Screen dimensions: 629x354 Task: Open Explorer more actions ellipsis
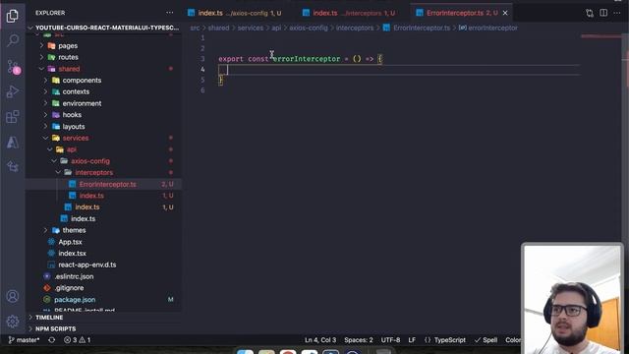coord(170,13)
